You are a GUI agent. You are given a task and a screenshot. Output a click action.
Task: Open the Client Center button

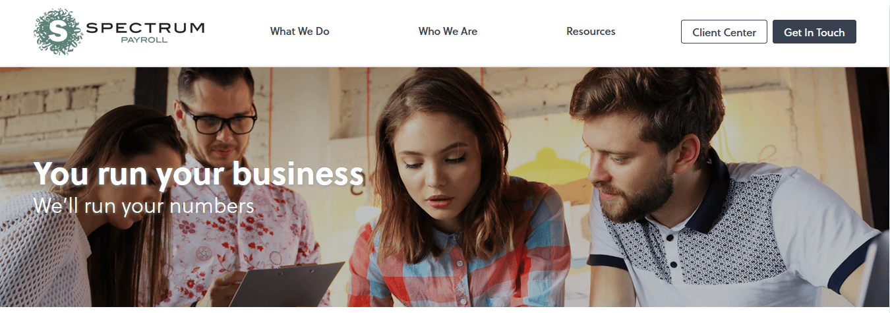pos(724,32)
